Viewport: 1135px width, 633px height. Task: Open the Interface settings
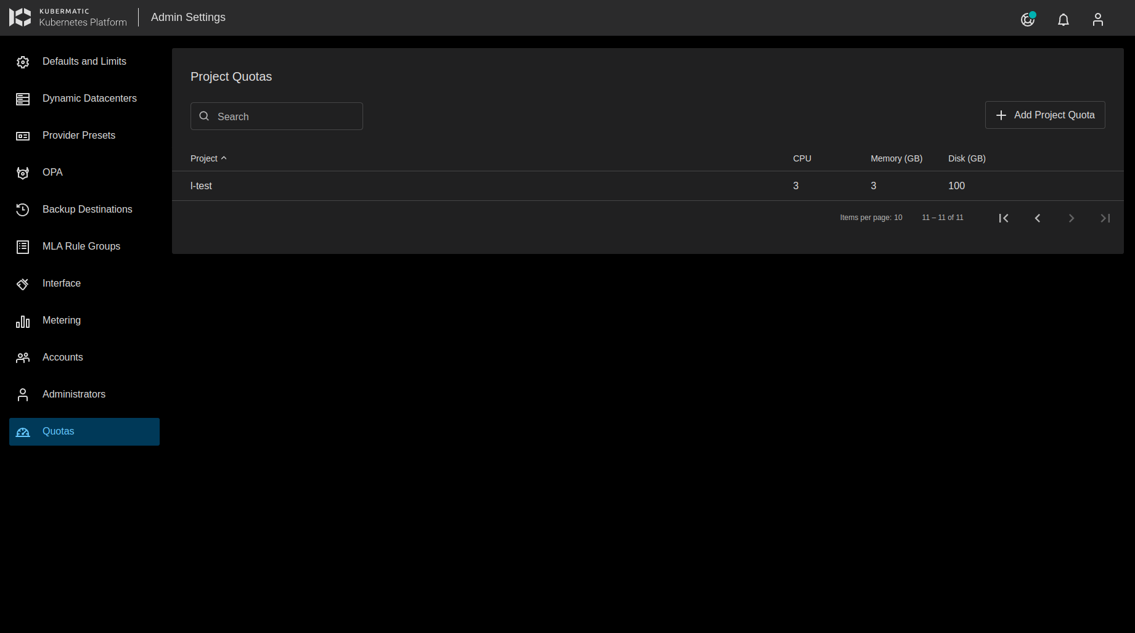[x=62, y=284]
